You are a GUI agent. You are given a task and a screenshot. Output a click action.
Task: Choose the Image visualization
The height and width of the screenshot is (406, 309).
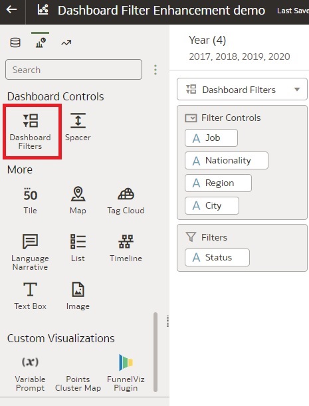78,296
